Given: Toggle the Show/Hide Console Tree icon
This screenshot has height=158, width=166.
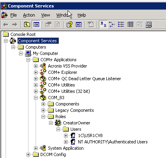Looking at the screenshot, I should (x=36, y=24).
